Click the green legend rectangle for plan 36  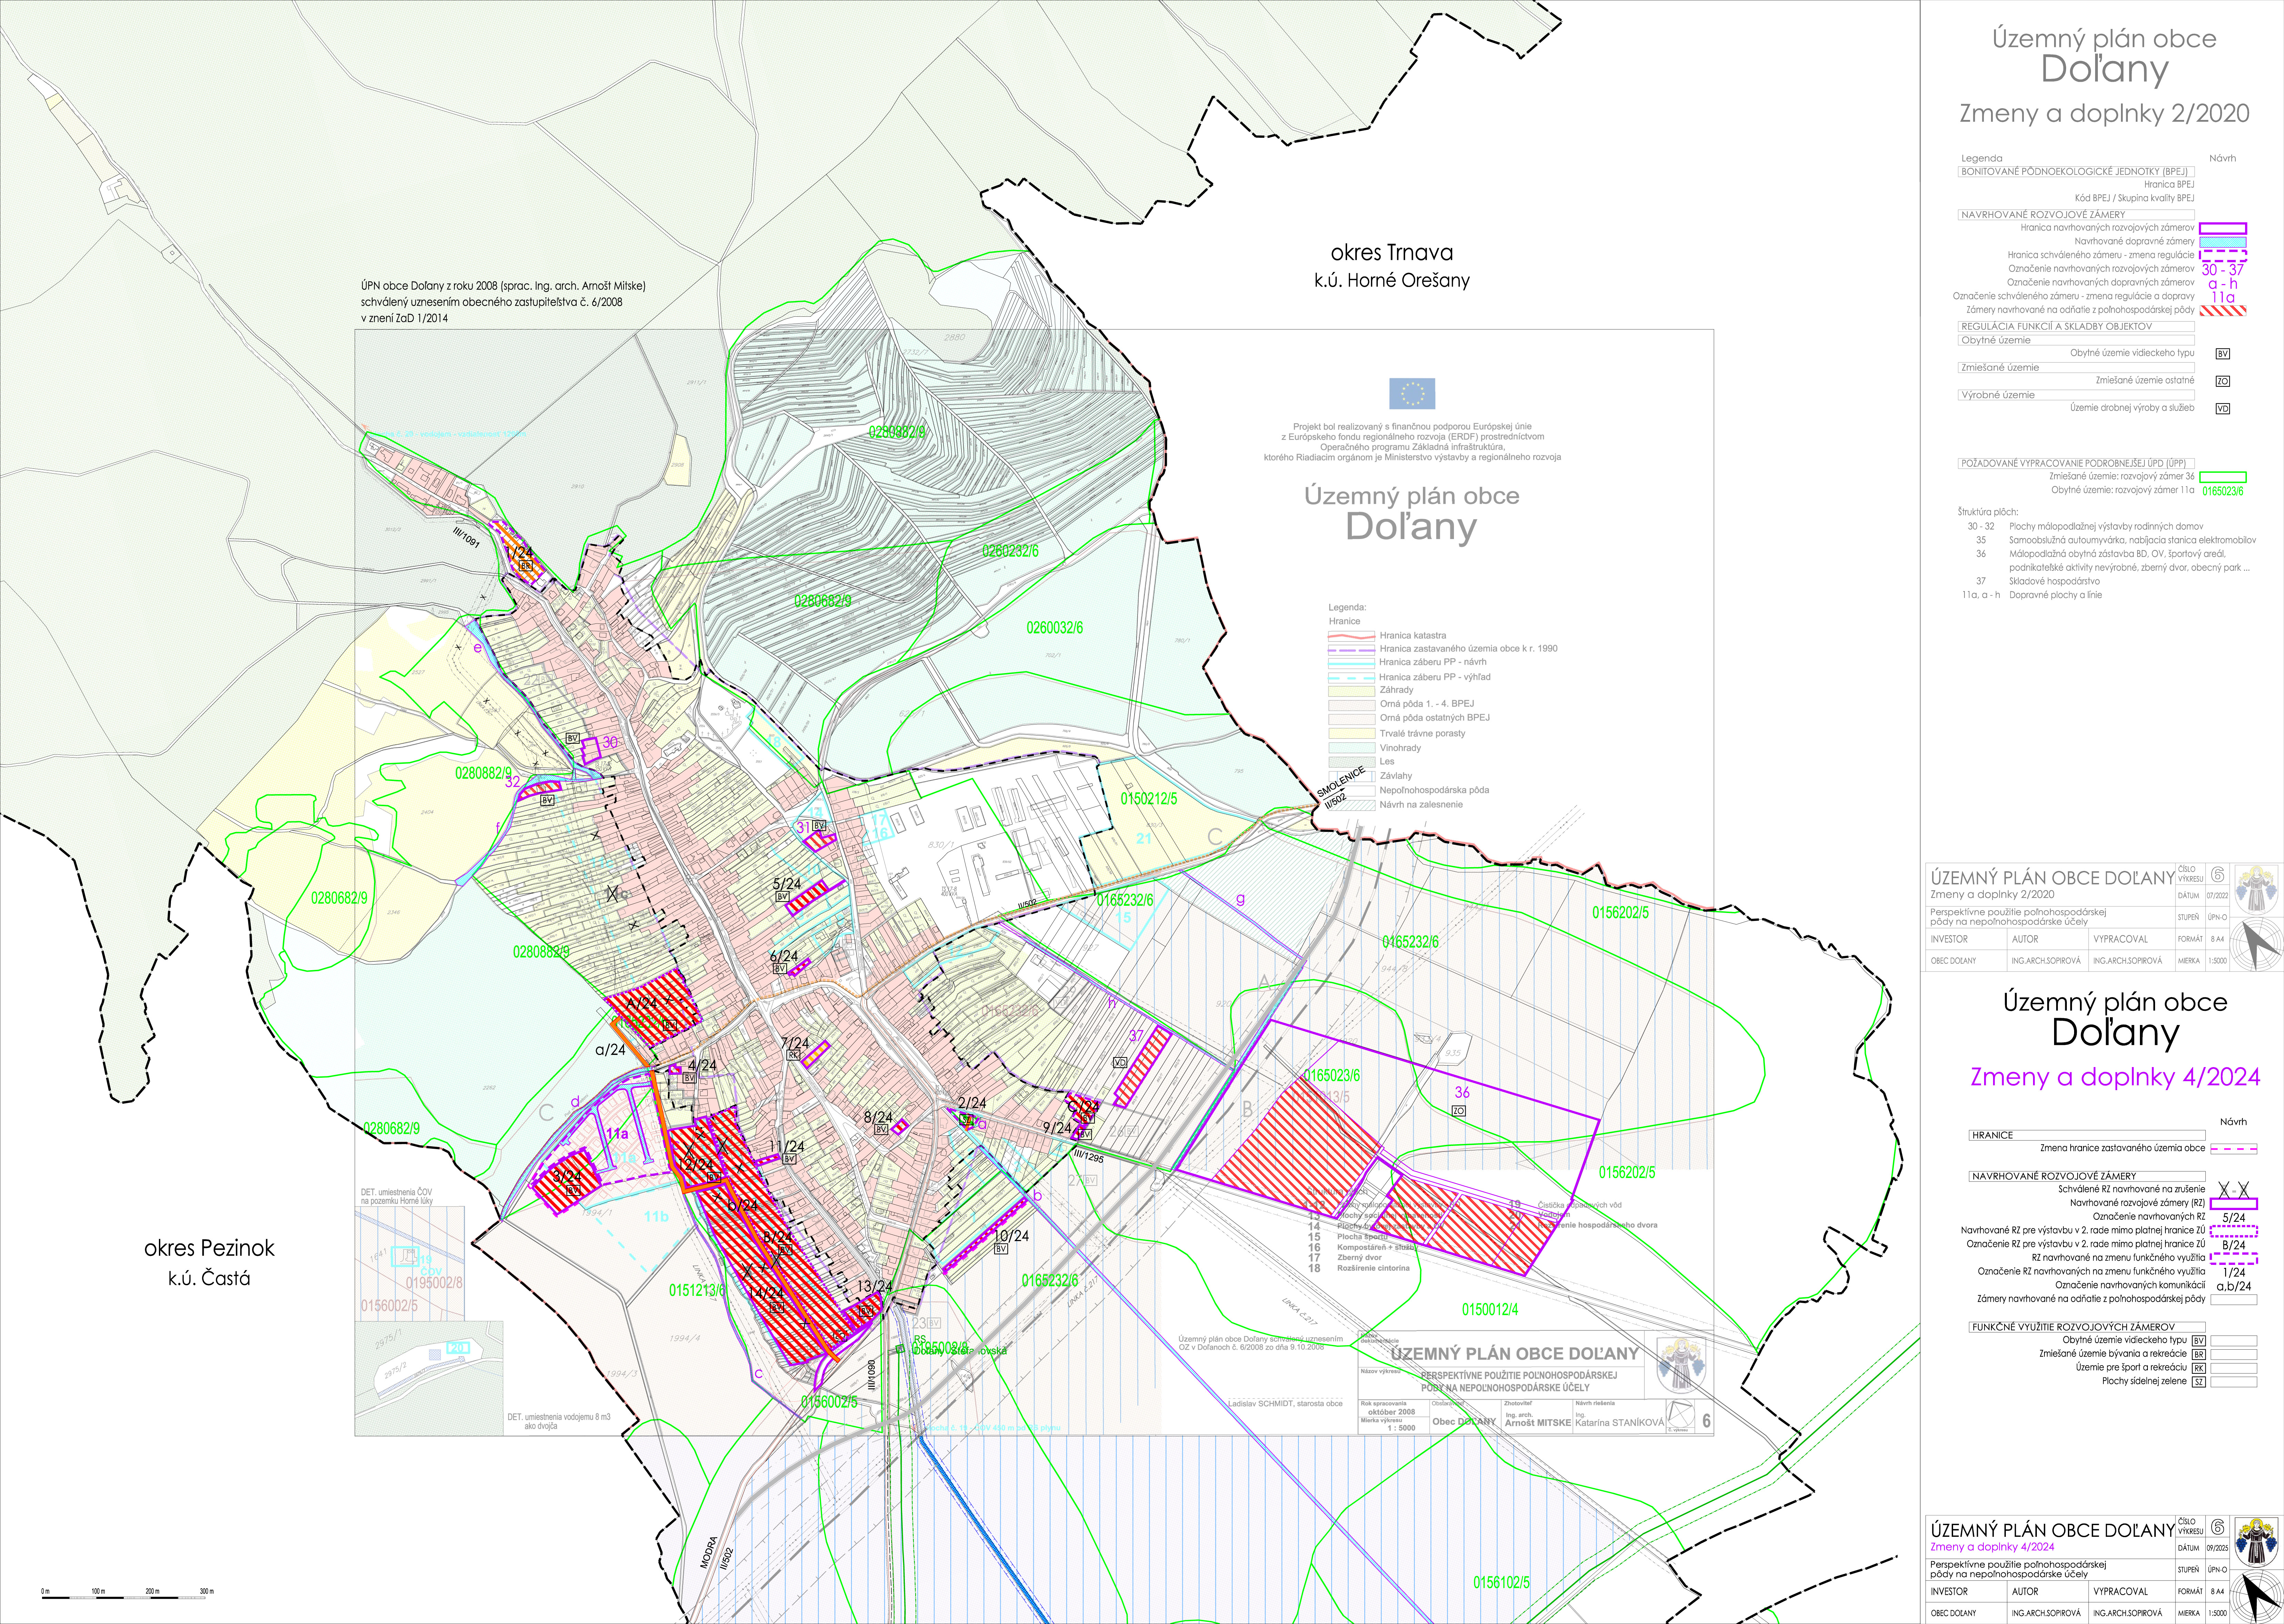tap(2223, 477)
